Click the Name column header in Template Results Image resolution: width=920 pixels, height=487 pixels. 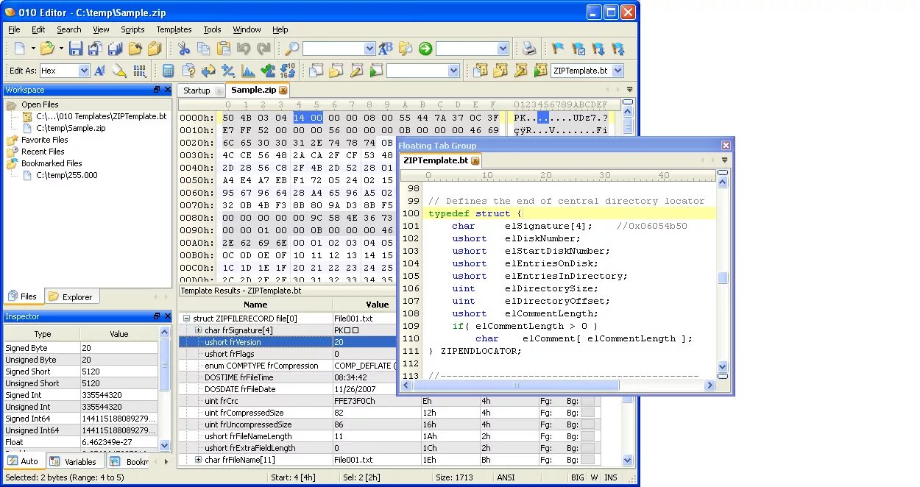255,305
